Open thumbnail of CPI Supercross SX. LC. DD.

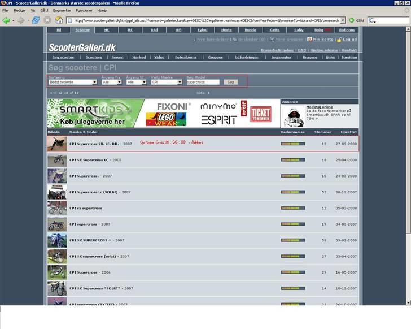click(x=56, y=144)
